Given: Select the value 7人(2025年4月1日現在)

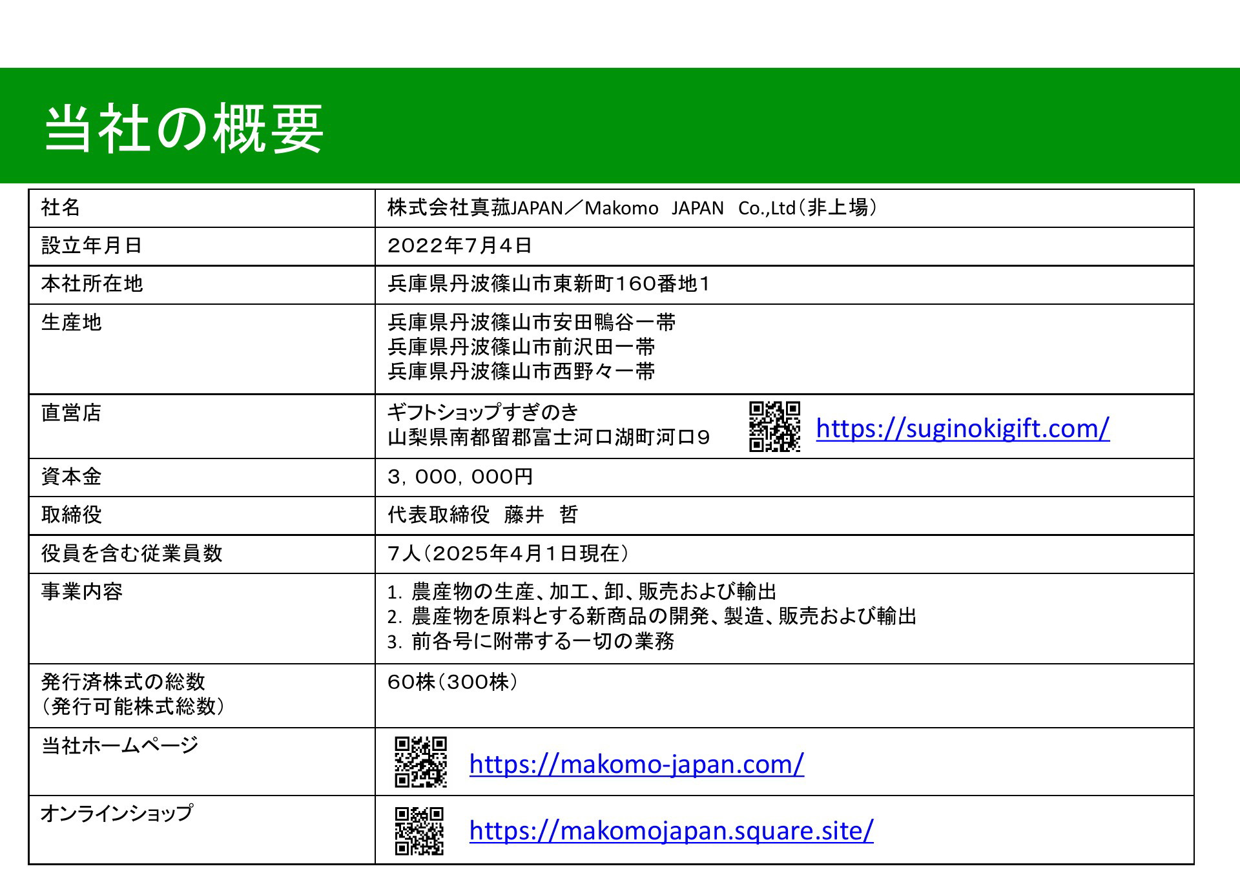Looking at the screenshot, I should coord(508,553).
